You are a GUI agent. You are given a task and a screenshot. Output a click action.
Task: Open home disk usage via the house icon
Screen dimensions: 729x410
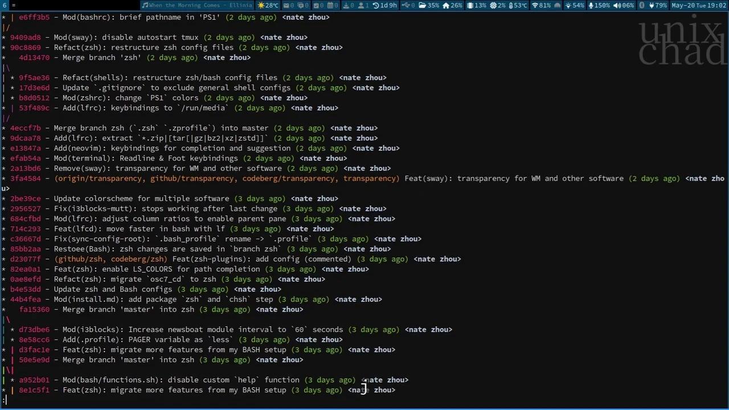[x=444, y=5]
